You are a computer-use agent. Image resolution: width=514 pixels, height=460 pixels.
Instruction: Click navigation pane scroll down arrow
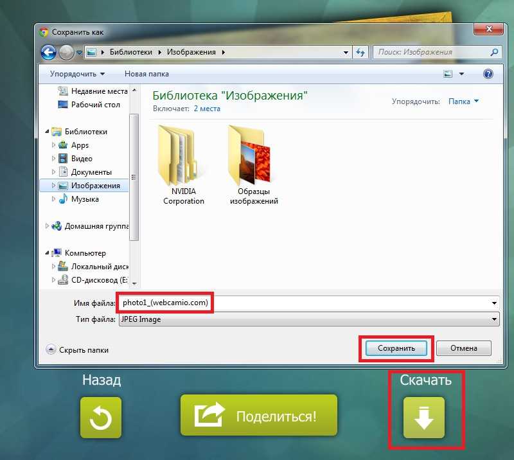(x=134, y=283)
